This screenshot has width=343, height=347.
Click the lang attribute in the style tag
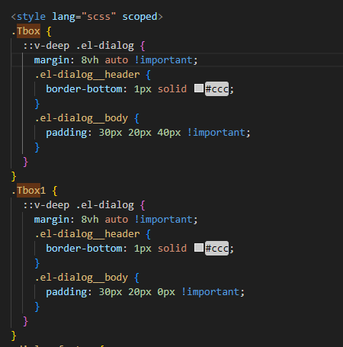[x=63, y=17]
